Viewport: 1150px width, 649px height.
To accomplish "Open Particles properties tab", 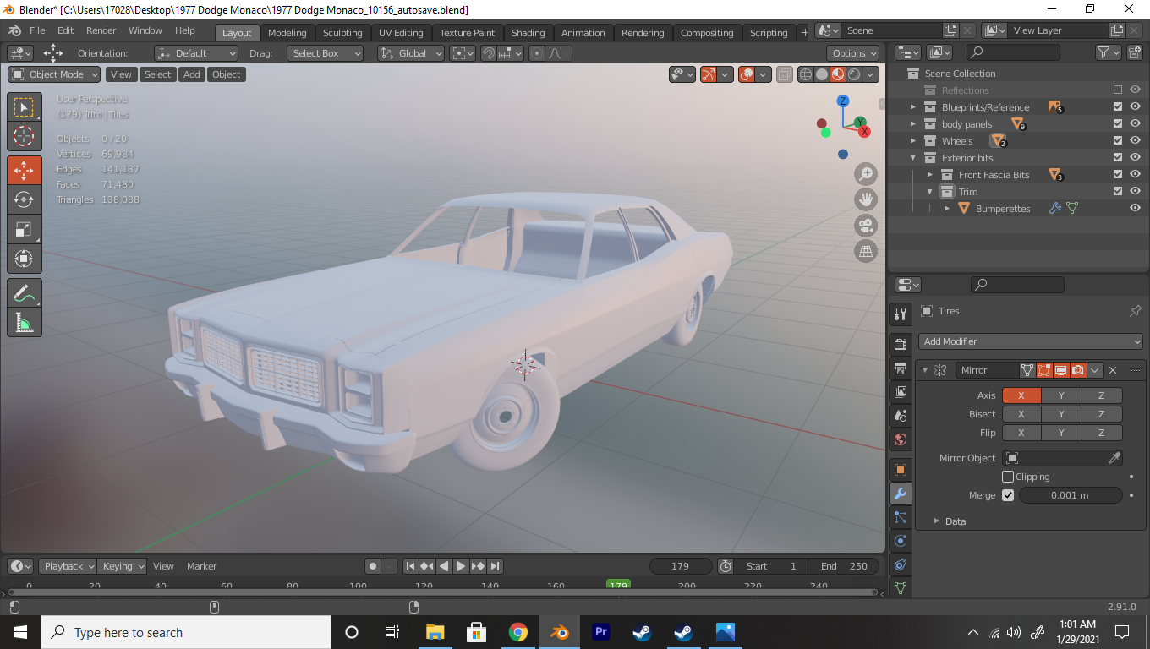I will click(900, 517).
